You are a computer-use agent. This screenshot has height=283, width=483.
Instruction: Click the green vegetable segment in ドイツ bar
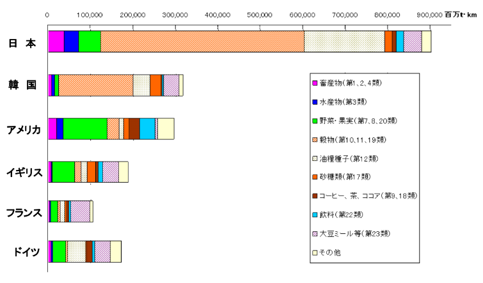tap(59, 252)
